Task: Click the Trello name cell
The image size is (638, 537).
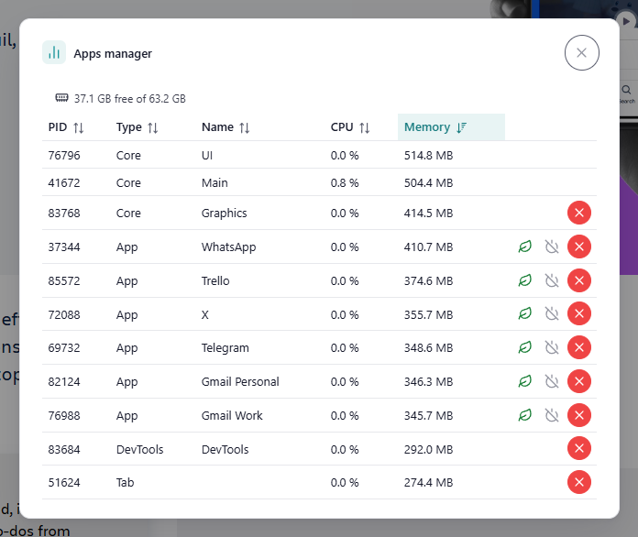Action: 215,280
